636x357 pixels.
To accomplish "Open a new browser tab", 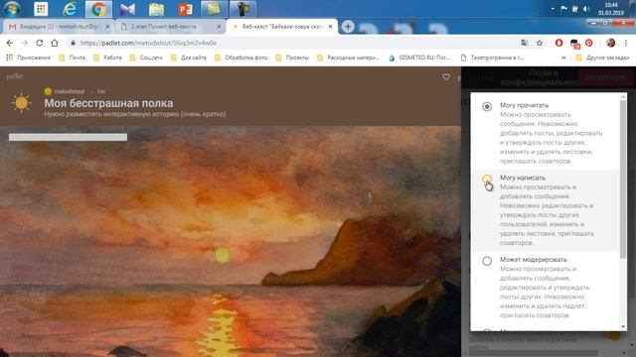I will [x=348, y=27].
